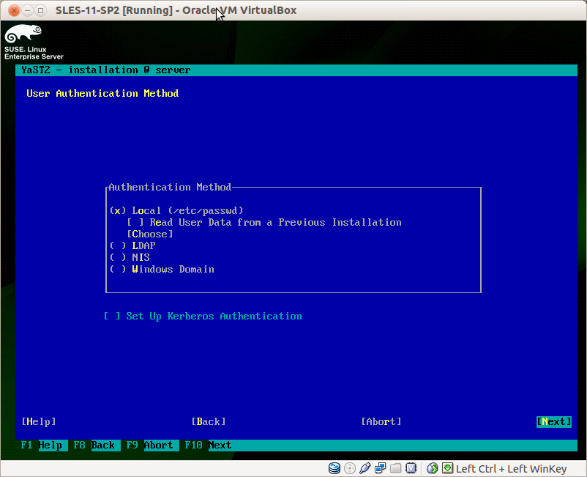Check Read User Data from a Previous Installation

pos(264,223)
